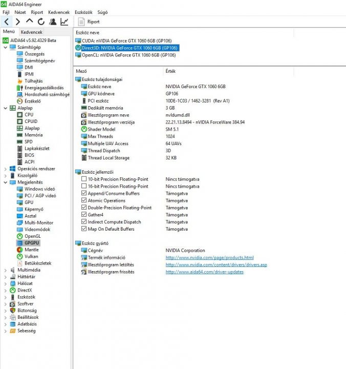
Task: Open Windows videó tree item
Action: coord(40,189)
